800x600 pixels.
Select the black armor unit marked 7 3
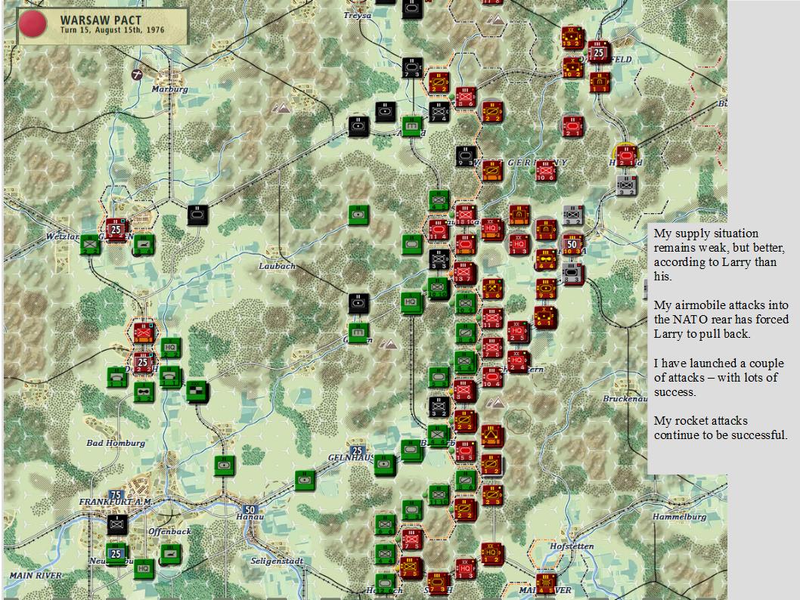click(412, 67)
